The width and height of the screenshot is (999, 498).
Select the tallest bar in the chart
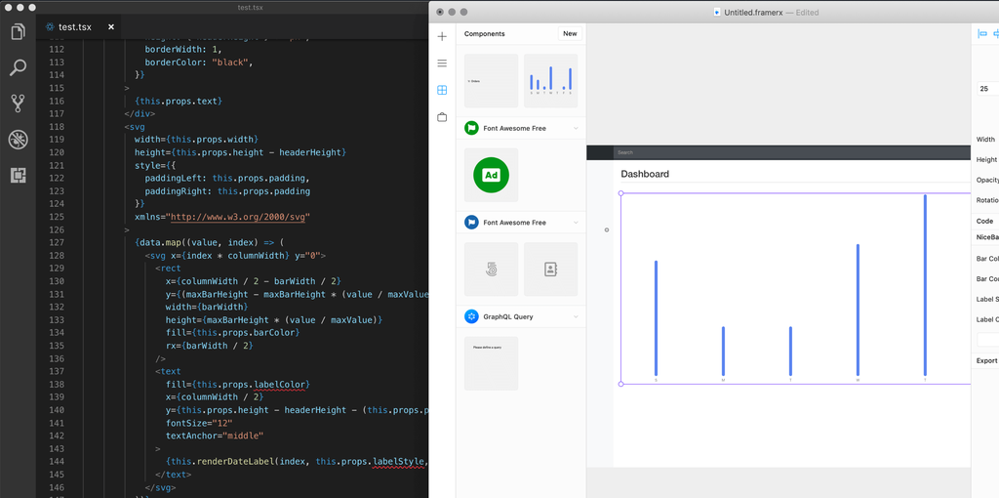click(x=925, y=285)
